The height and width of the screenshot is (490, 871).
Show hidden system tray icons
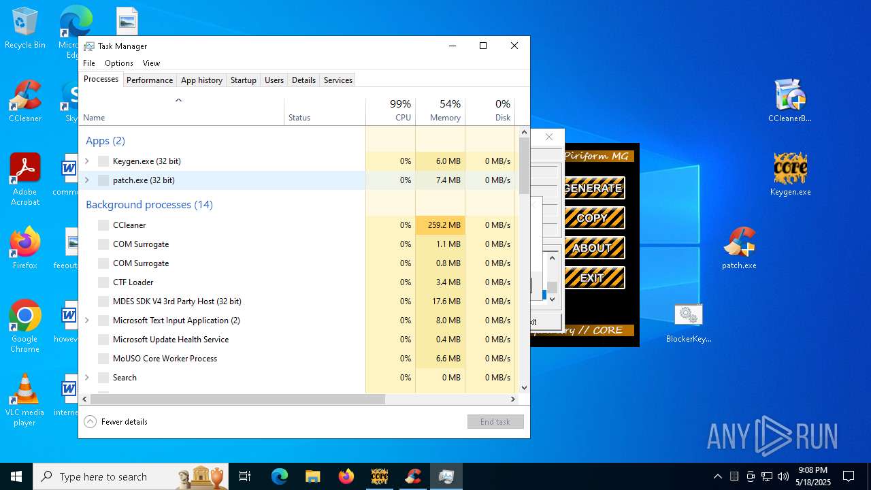tap(717, 476)
